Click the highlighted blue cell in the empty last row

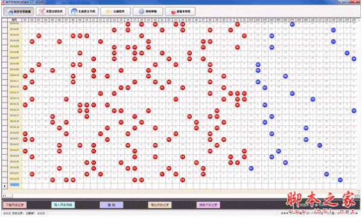pyautogui.click(x=14, y=185)
